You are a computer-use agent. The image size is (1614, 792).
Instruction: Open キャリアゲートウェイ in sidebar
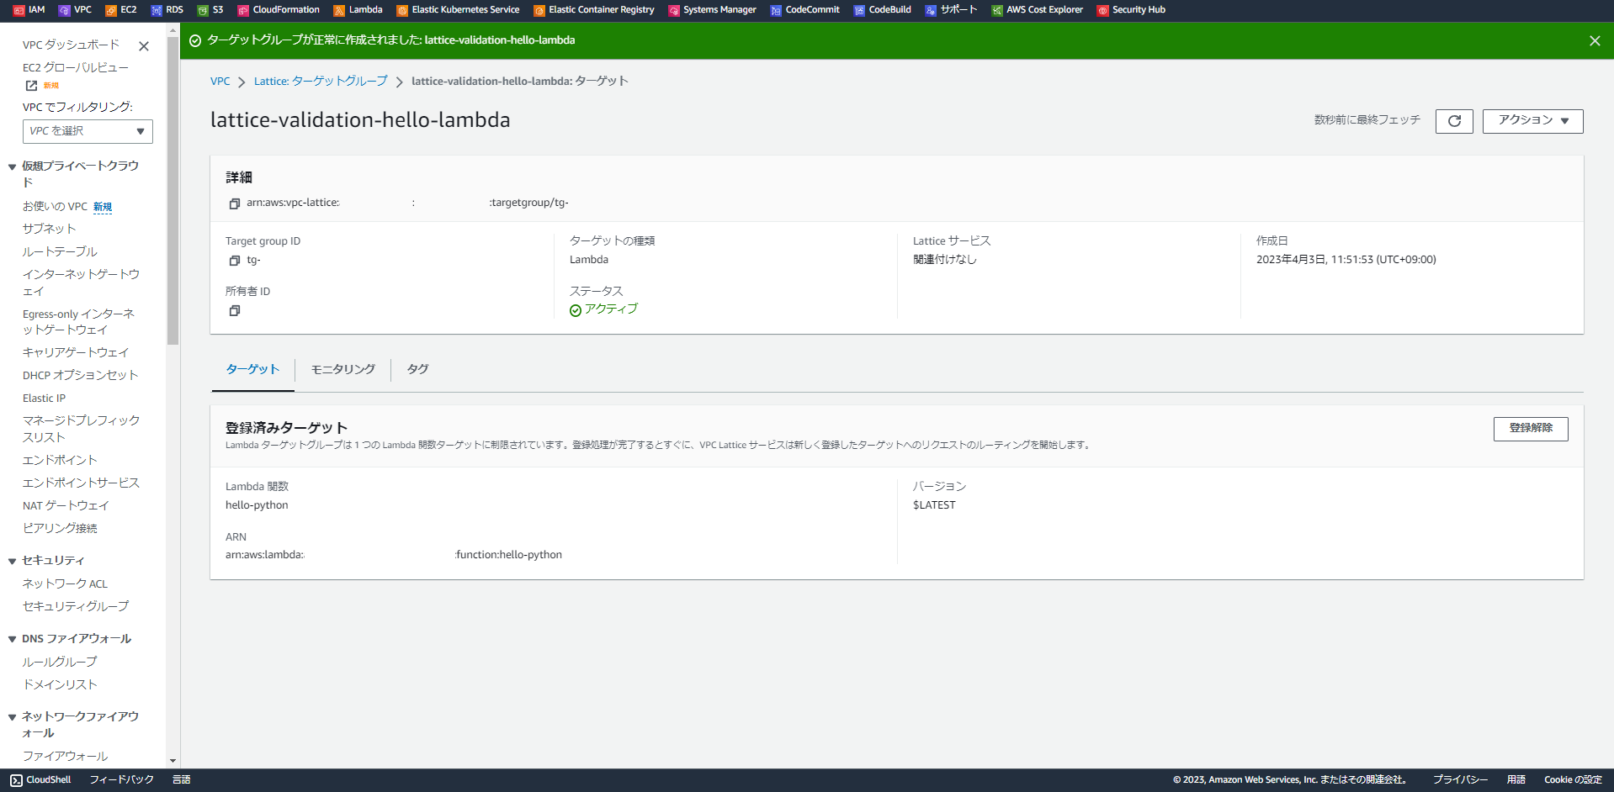click(76, 353)
